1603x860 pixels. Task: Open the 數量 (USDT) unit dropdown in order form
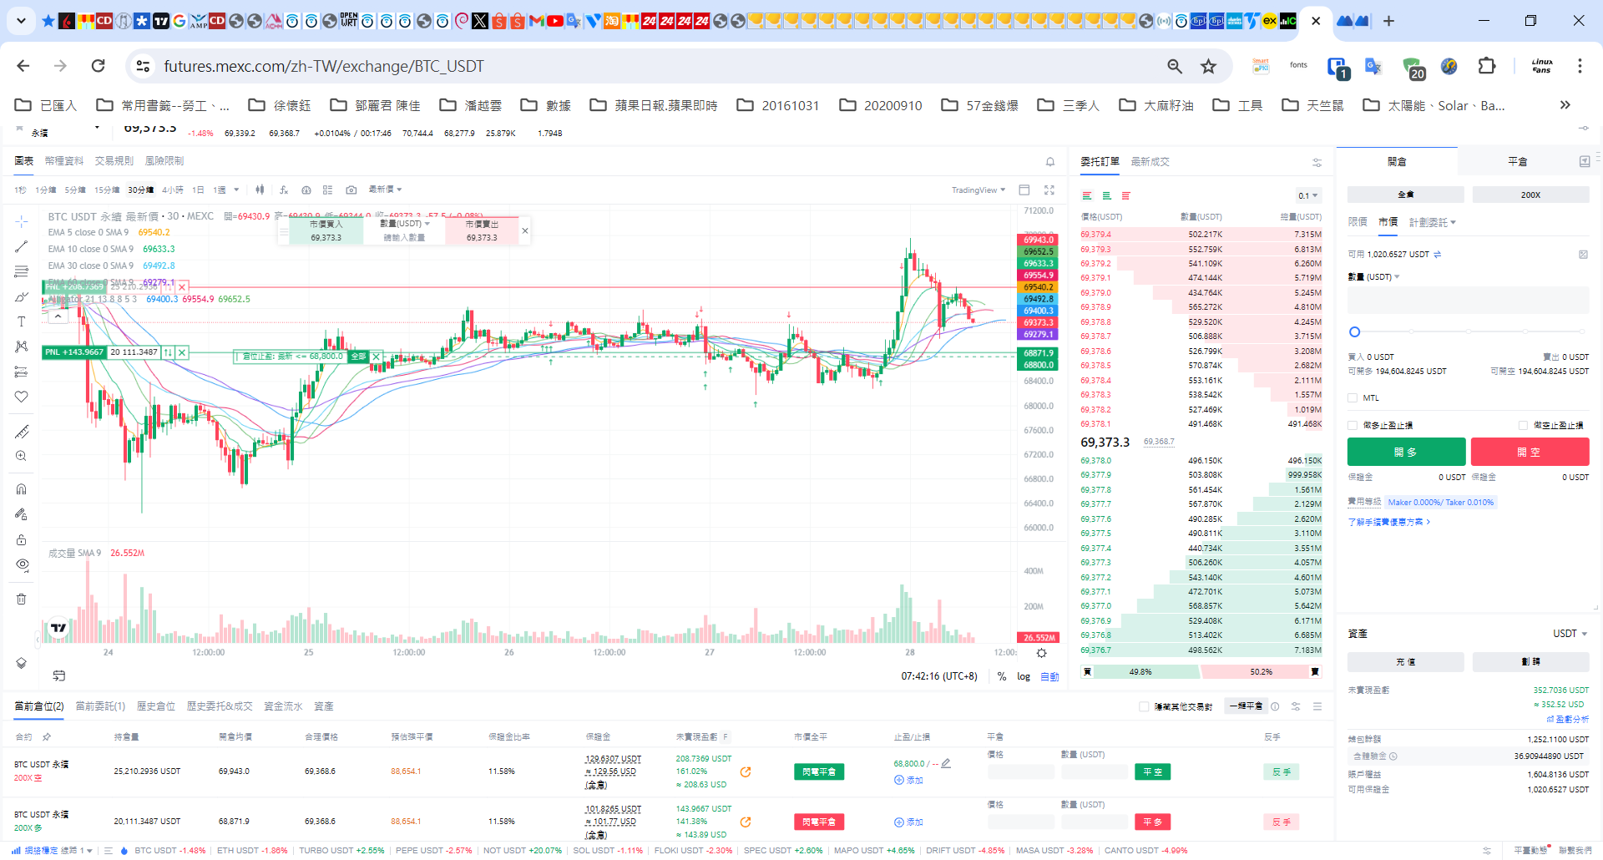pyautogui.click(x=1373, y=277)
